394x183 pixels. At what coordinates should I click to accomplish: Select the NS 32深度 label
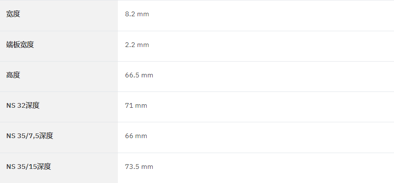coord(23,105)
